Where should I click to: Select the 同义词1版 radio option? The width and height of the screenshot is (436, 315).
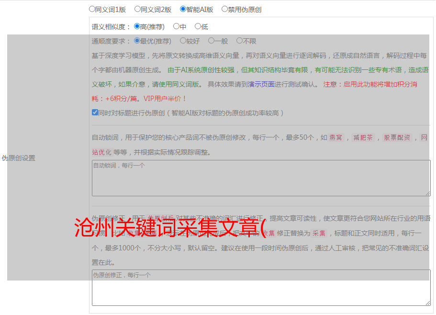[92, 9]
